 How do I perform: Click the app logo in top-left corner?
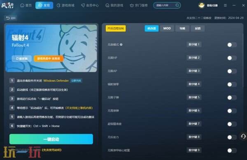point(7,5)
